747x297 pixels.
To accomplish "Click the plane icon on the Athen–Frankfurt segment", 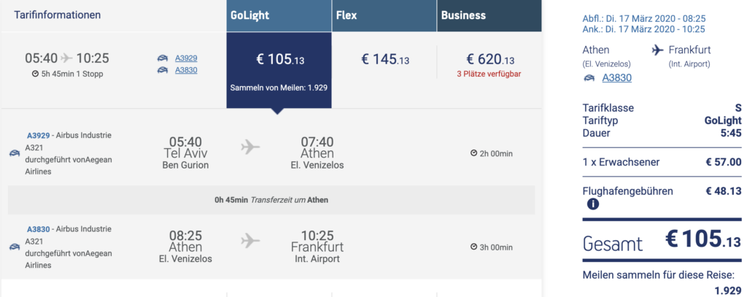I will coord(250,240).
